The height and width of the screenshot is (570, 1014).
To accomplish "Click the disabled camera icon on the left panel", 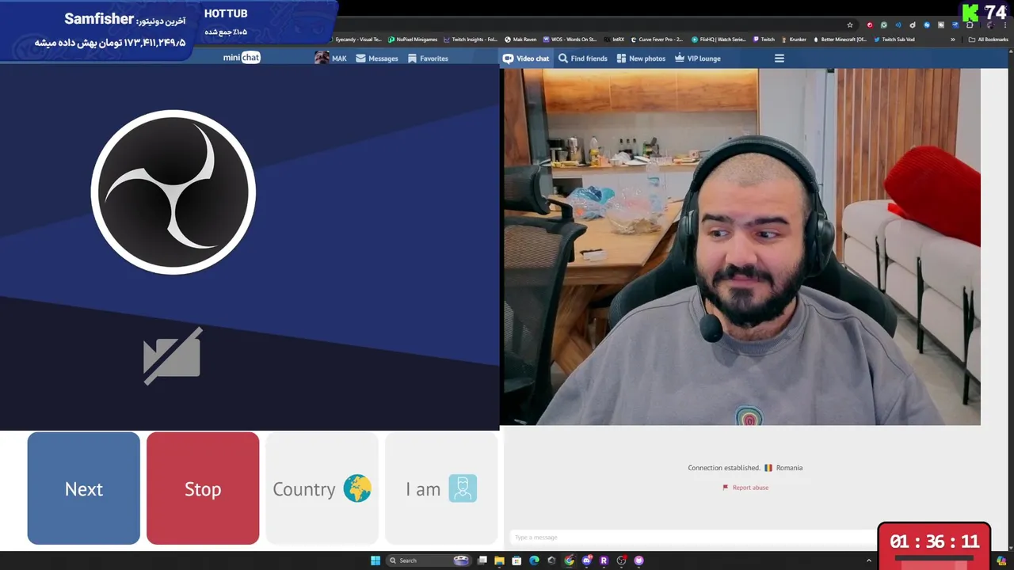I will 173,356.
